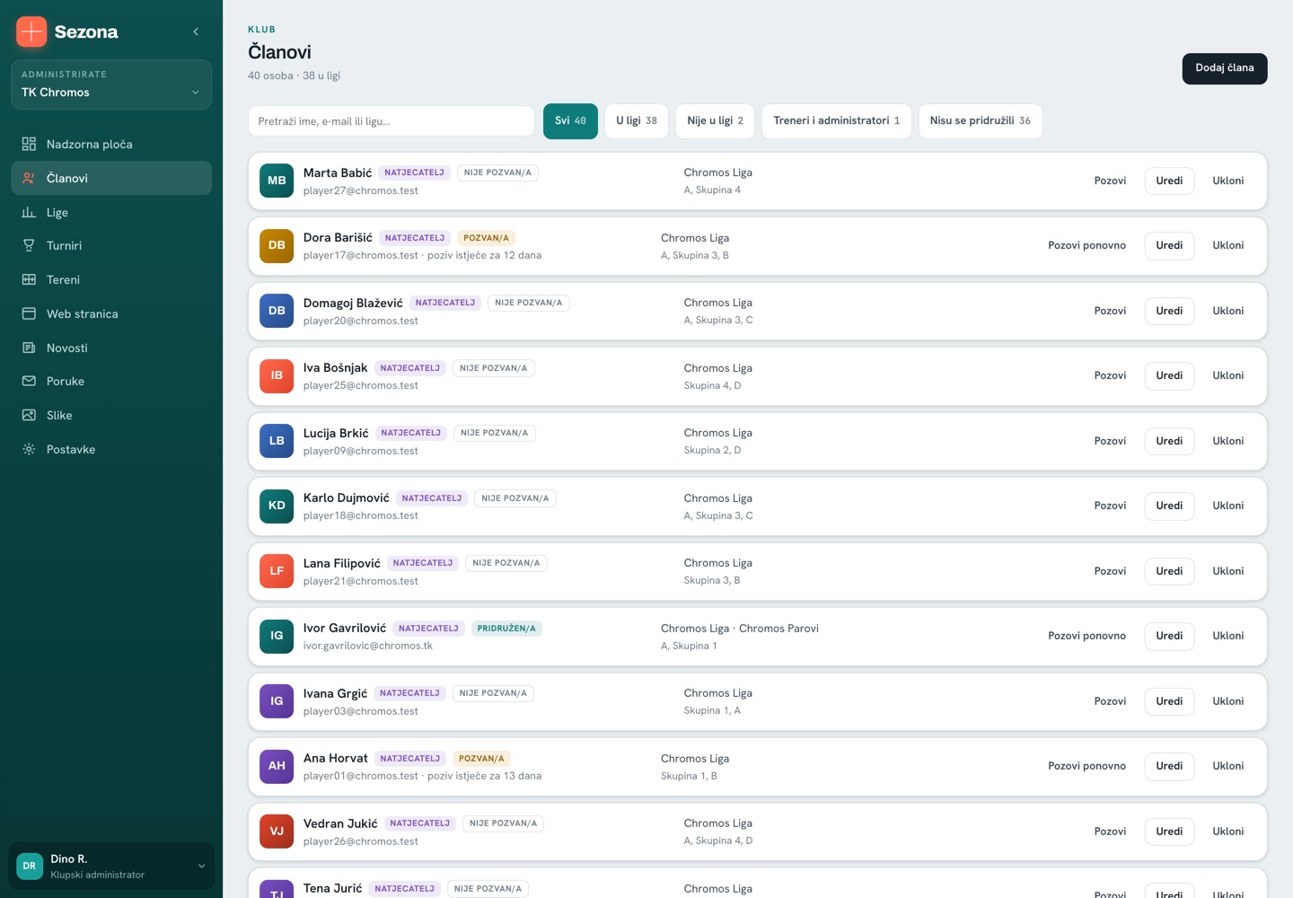Click Uredi for Ivana Grgić
The image size is (1293, 898).
[x=1169, y=701]
